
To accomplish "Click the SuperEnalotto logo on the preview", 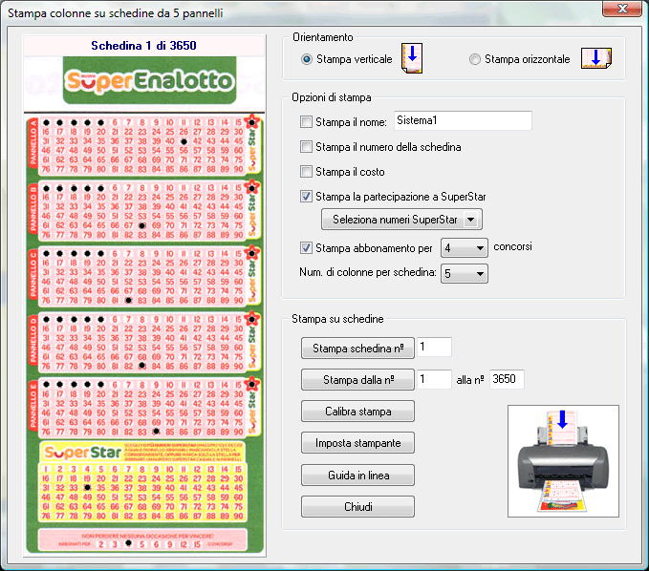I will pyautogui.click(x=148, y=83).
